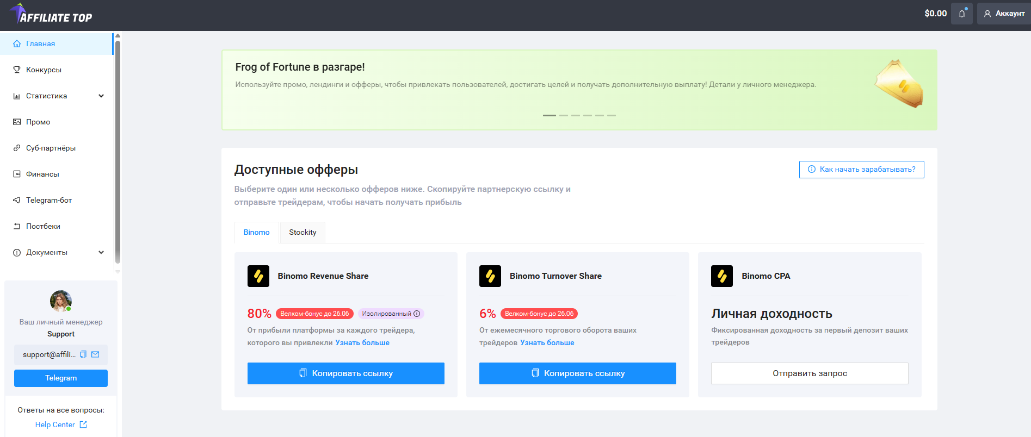Click the Велком-бонус badge on Revenue Share
This screenshot has height=437, width=1031.
[x=315, y=314]
